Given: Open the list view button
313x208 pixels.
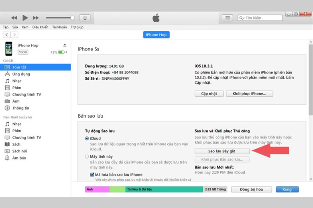Looking at the screenshot, I should pos(227,18).
